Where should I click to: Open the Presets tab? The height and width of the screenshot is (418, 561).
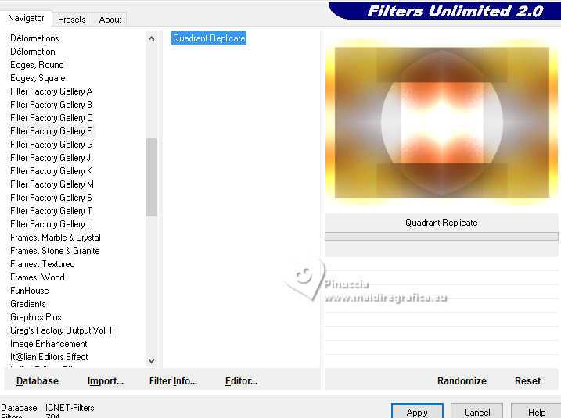pos(71,20)
